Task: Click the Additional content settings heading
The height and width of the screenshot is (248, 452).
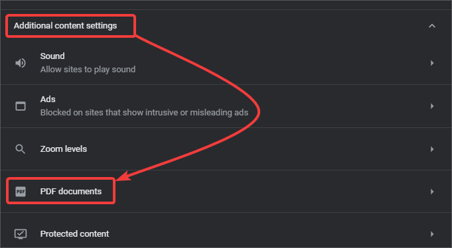Action: [66, 26]
